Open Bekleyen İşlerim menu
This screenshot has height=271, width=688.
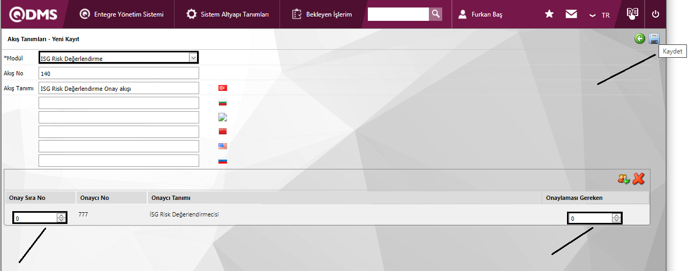tap(322, 14)
